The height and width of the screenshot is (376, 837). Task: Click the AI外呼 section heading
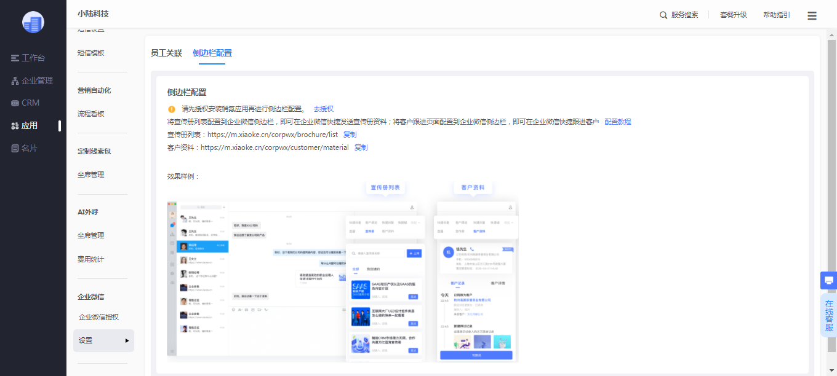click(x=88, y=212)
